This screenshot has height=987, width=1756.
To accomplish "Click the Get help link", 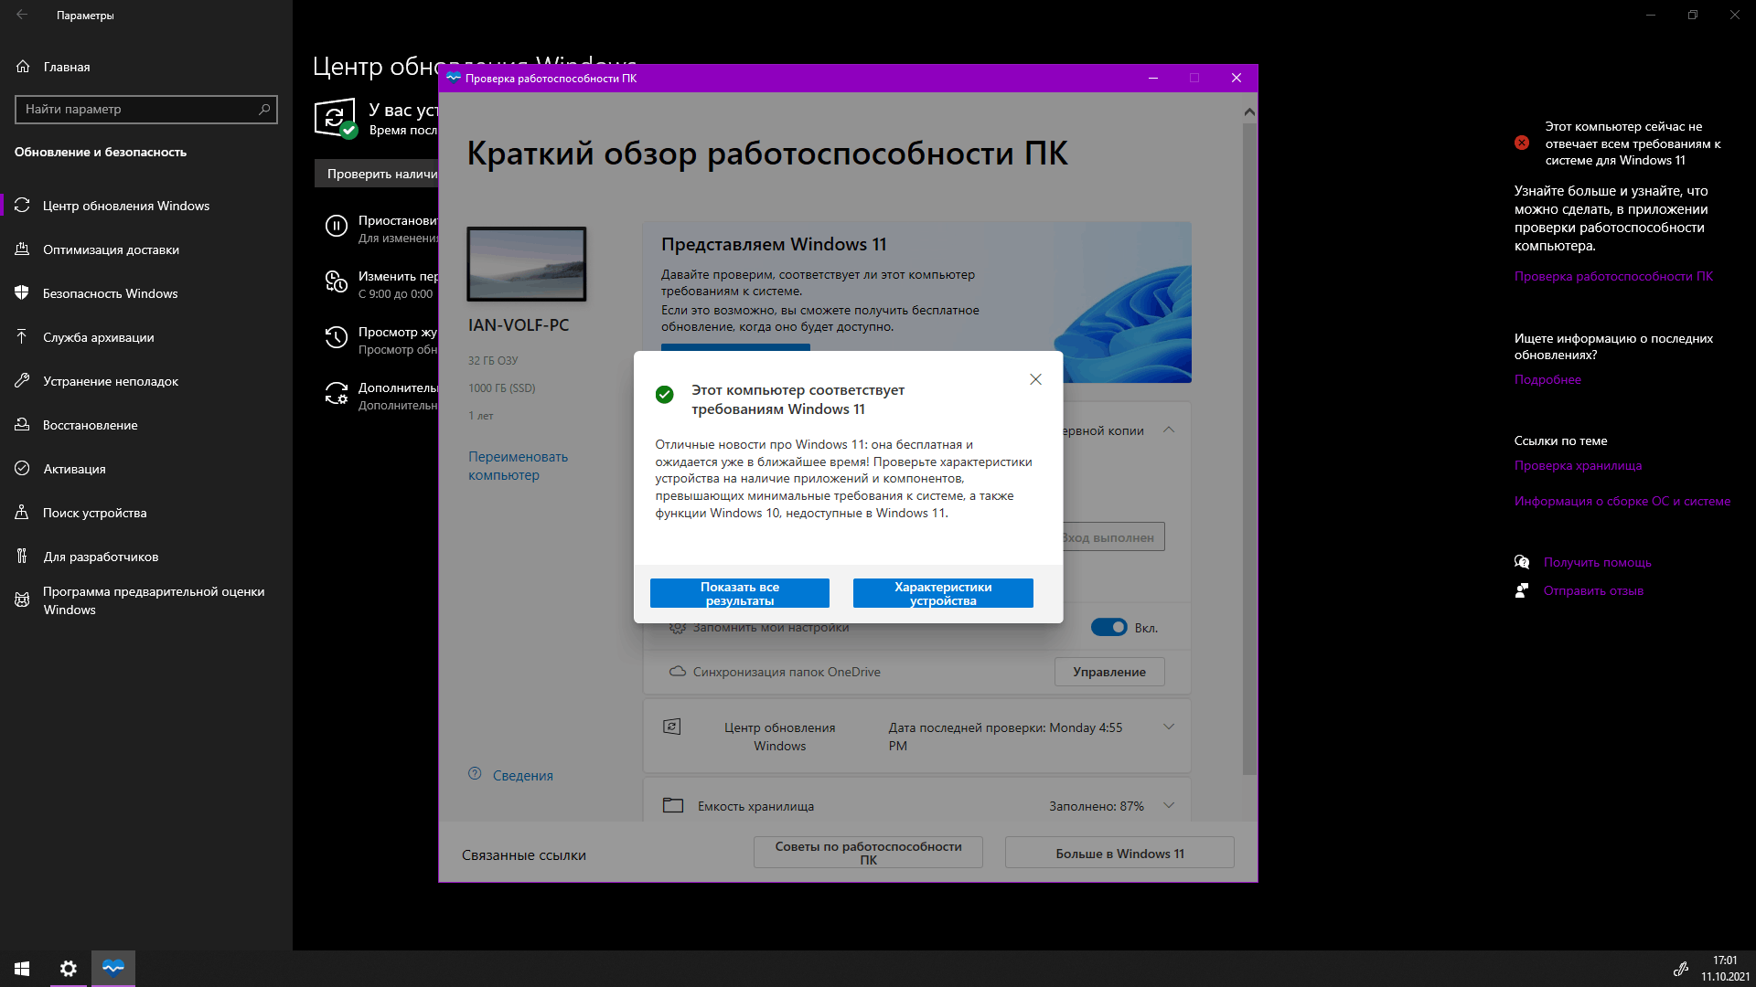I will click(1598, 562).
